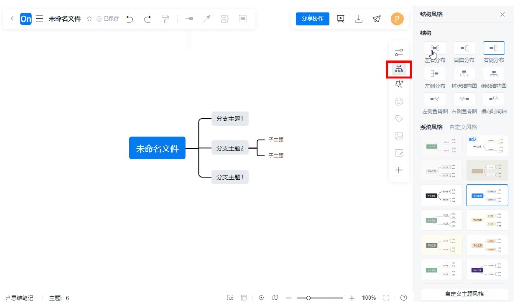The image size is (517, 308).
Task: Choose 组织结构图 structure option
Action: (493, 74)
